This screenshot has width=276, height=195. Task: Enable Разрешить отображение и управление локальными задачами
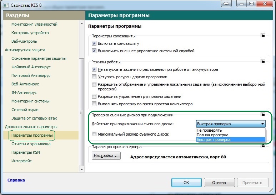pos(94,84)
